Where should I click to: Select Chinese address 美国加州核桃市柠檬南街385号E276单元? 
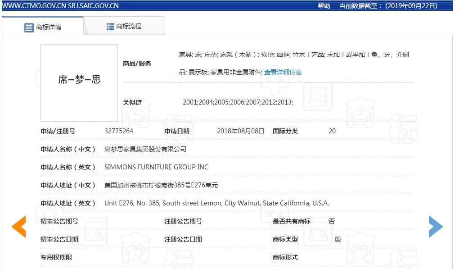161,185
